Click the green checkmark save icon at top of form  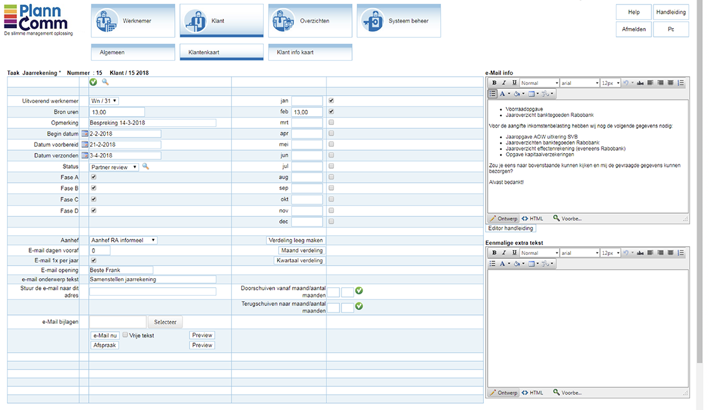click(x=93, y=82)
